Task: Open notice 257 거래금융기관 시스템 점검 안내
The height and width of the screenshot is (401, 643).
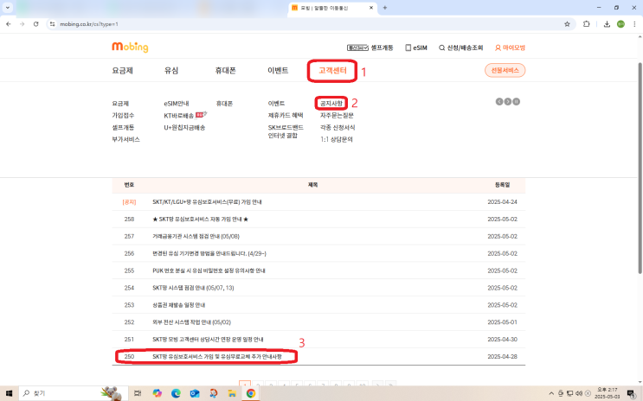Action: 196,236
